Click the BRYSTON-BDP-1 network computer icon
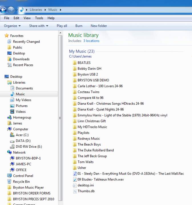192x205 pixels. (x=12, y=158)
